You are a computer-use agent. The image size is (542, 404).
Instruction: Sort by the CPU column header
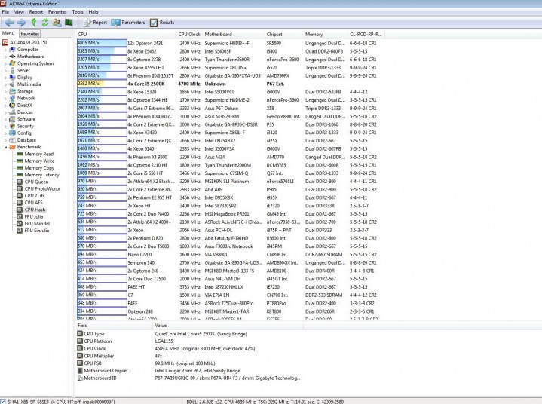coord(125,34)
